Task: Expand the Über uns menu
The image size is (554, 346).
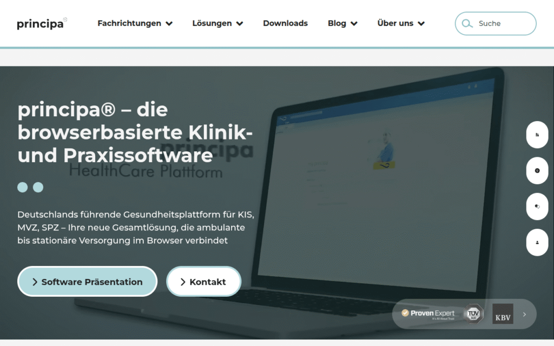Action: tap(401, 23)
